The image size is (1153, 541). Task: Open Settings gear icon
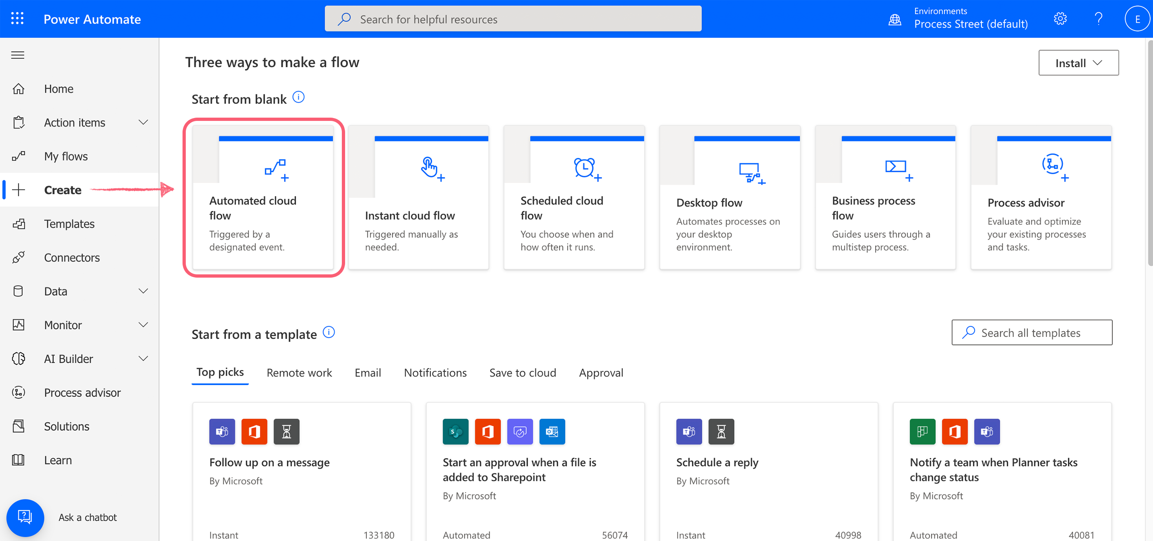tap(1060, 19)
